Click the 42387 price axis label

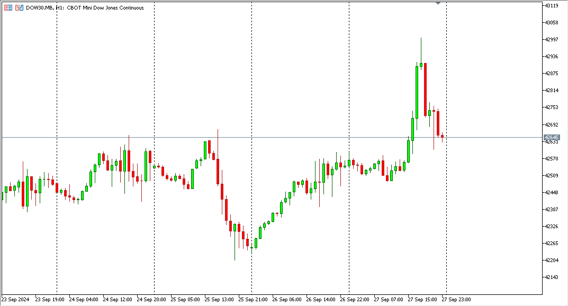[552, 209]
